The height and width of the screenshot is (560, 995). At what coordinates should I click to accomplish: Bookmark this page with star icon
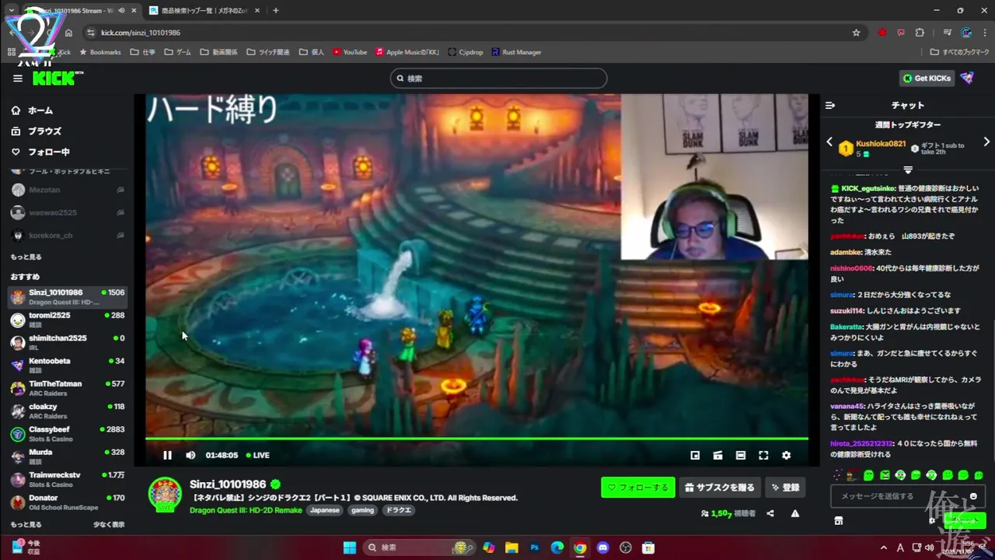pos(856,33)
